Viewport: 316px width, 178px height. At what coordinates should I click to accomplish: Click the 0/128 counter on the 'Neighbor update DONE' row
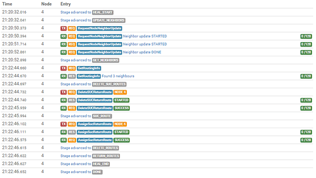tap(306, 52)
